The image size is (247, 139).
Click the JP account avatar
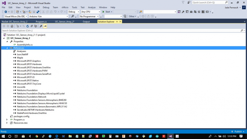pyautogui.click(x=244, y=7)
